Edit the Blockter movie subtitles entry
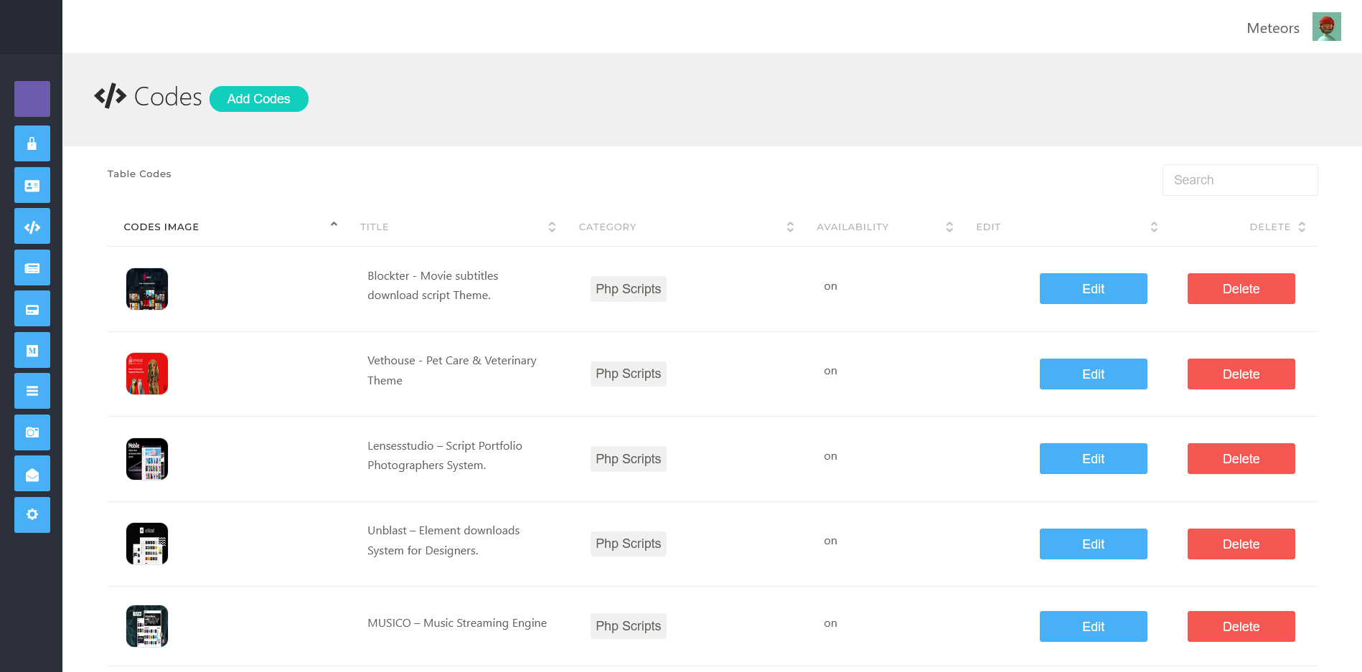The width and height of the screenshot is (1362, 672). [1093, 289]
